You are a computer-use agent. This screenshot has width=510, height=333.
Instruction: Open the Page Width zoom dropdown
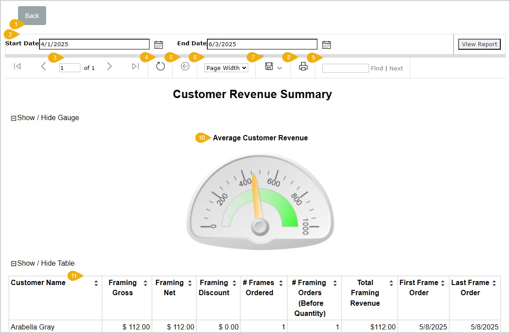coord(226,68)
